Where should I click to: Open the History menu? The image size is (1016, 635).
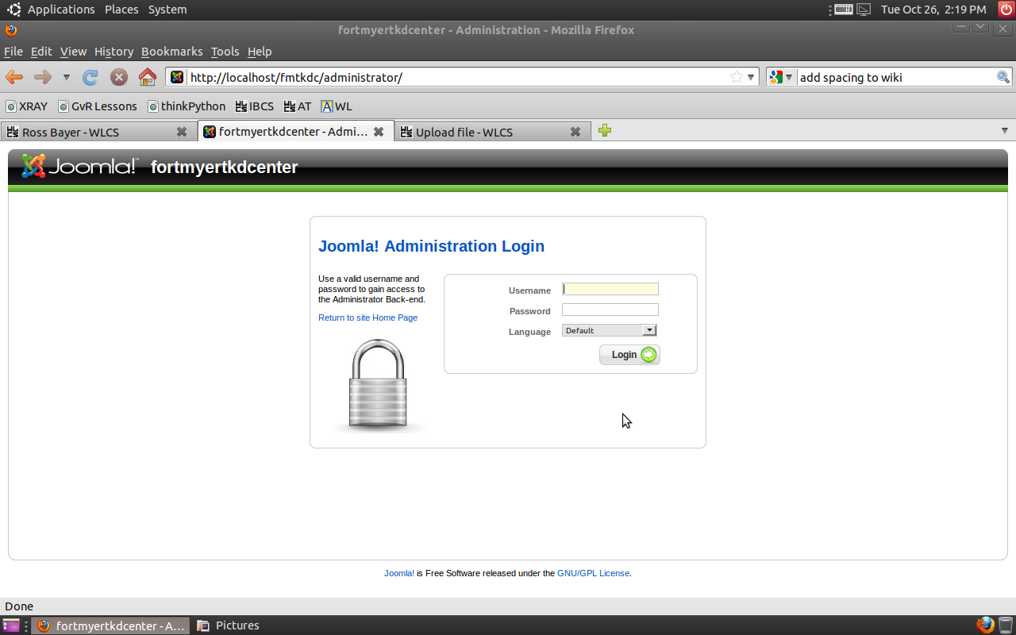(114, 52)
